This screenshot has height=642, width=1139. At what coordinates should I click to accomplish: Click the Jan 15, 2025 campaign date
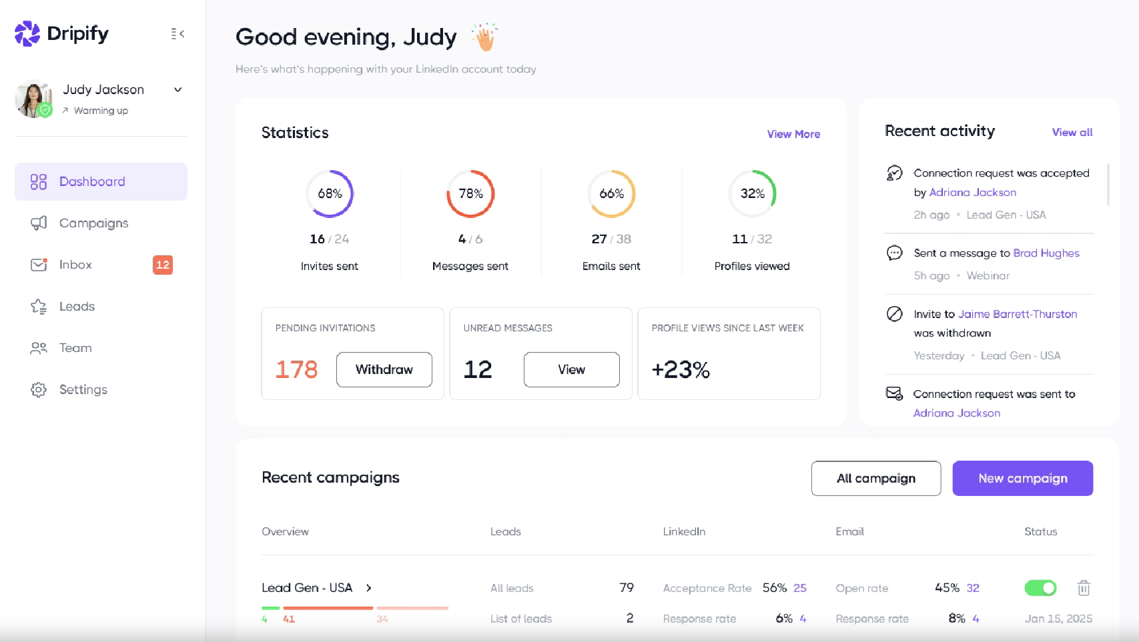tap(1058, 619)
